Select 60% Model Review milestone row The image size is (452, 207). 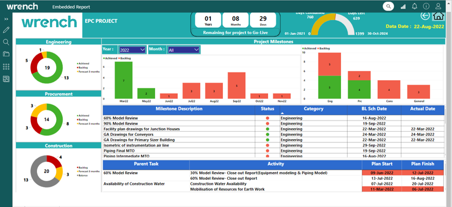coord(121,118)
